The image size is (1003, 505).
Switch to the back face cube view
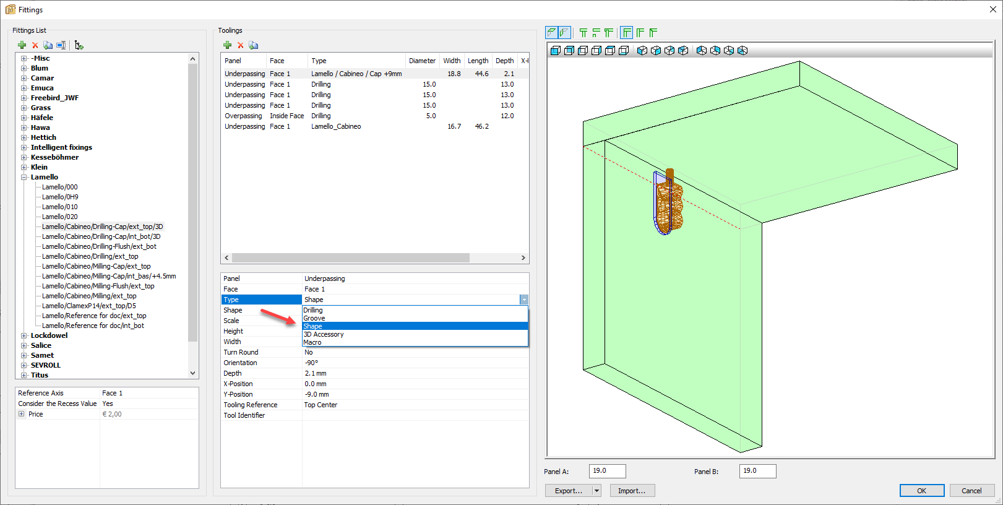click(x=569, y=50)
